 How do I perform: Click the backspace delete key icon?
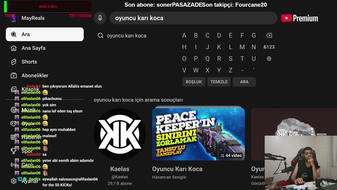[269, 35]
